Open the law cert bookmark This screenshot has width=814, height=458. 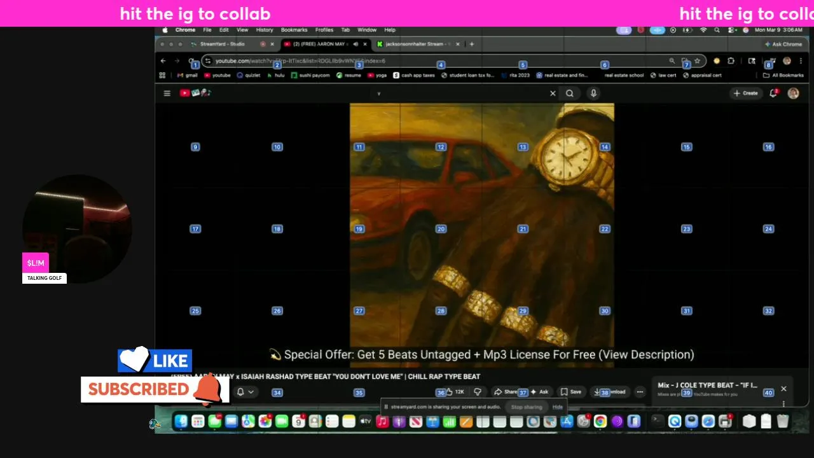tap(663, 75)
